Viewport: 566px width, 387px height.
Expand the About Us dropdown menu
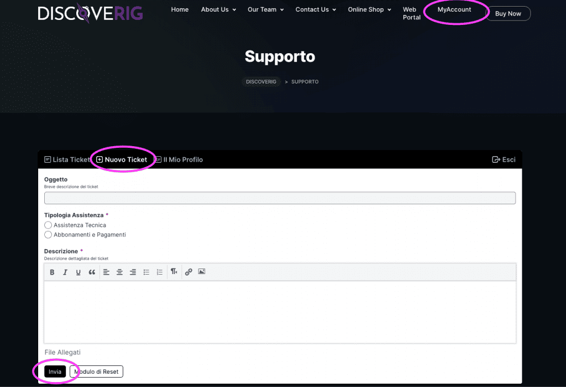click(218, 10)
